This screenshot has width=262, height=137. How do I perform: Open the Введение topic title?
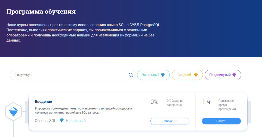coord(43,102)
